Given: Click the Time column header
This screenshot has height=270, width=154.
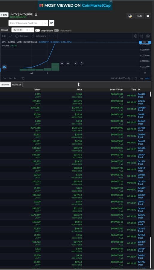Looking at the screenshot, I should click(x=134, y=89).
